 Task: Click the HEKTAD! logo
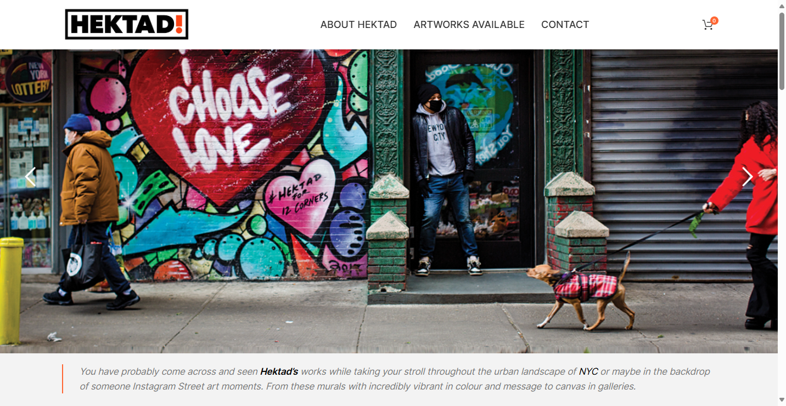tap(127, 24)
